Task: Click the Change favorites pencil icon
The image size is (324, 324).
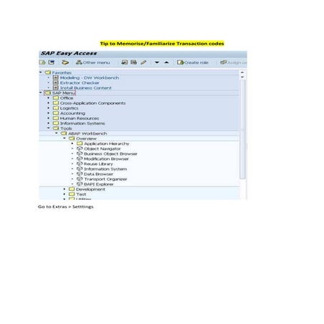Action: point(143,62)
